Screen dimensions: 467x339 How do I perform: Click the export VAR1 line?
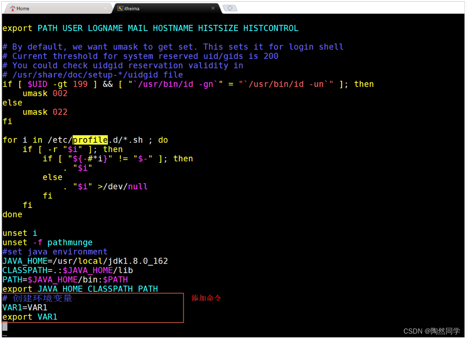[x=29, y=317]
